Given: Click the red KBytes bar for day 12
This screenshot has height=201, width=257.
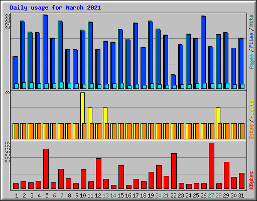Looking at the screenshot, I should pyautogui.click(x=98, y=173).
